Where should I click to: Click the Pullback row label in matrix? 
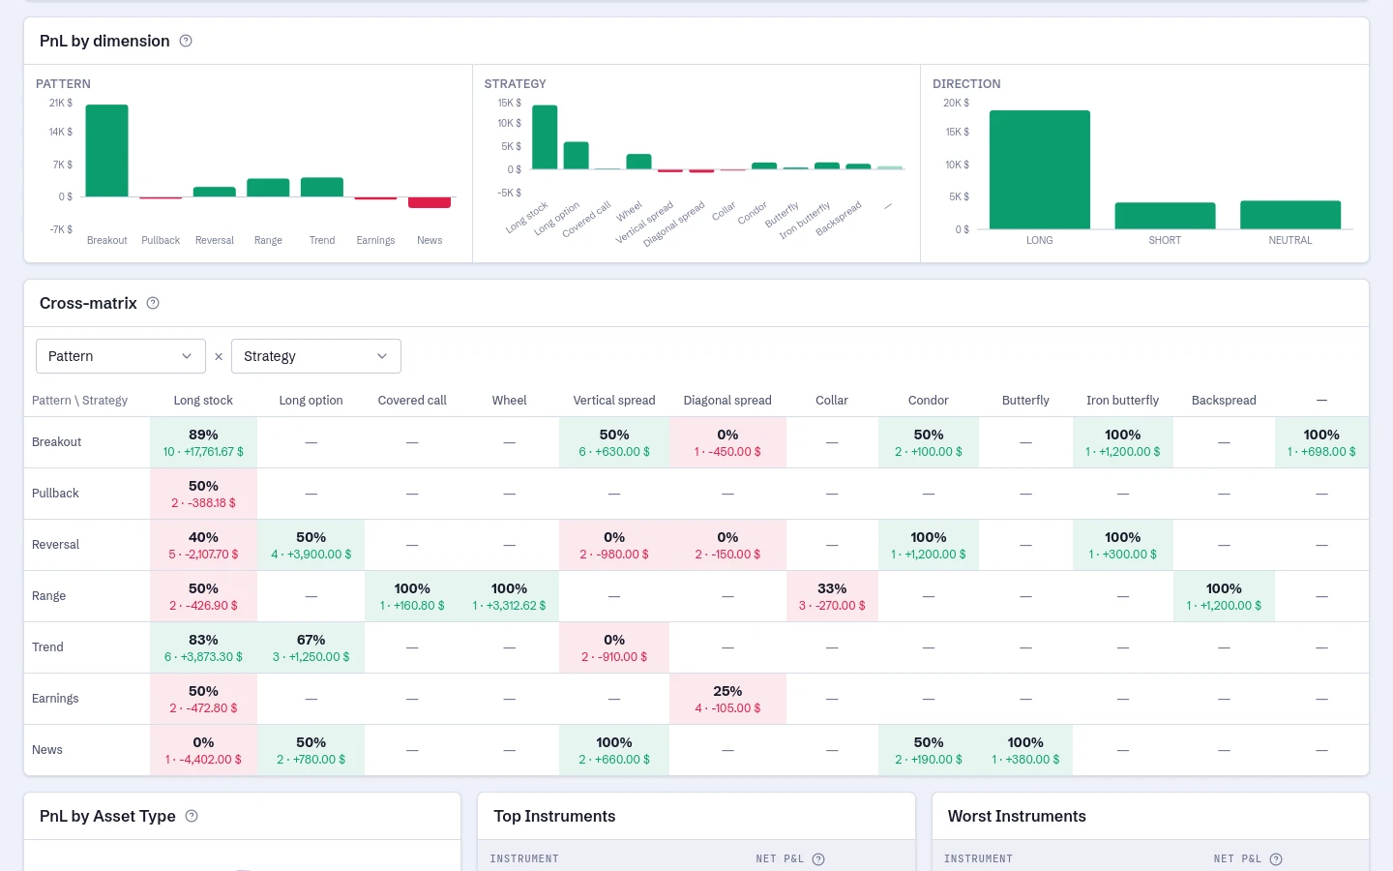(55, 494)
